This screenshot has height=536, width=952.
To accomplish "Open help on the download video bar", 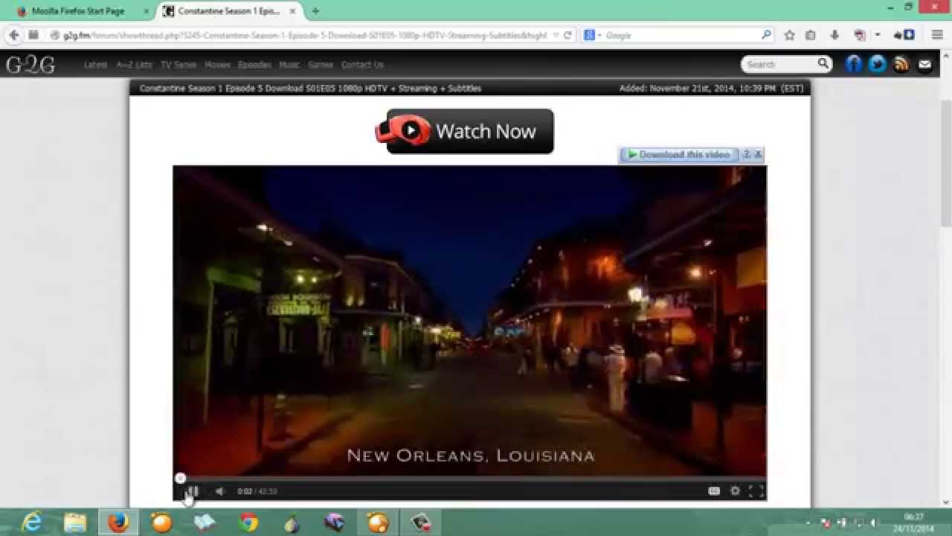I will (x=747, y=155).
